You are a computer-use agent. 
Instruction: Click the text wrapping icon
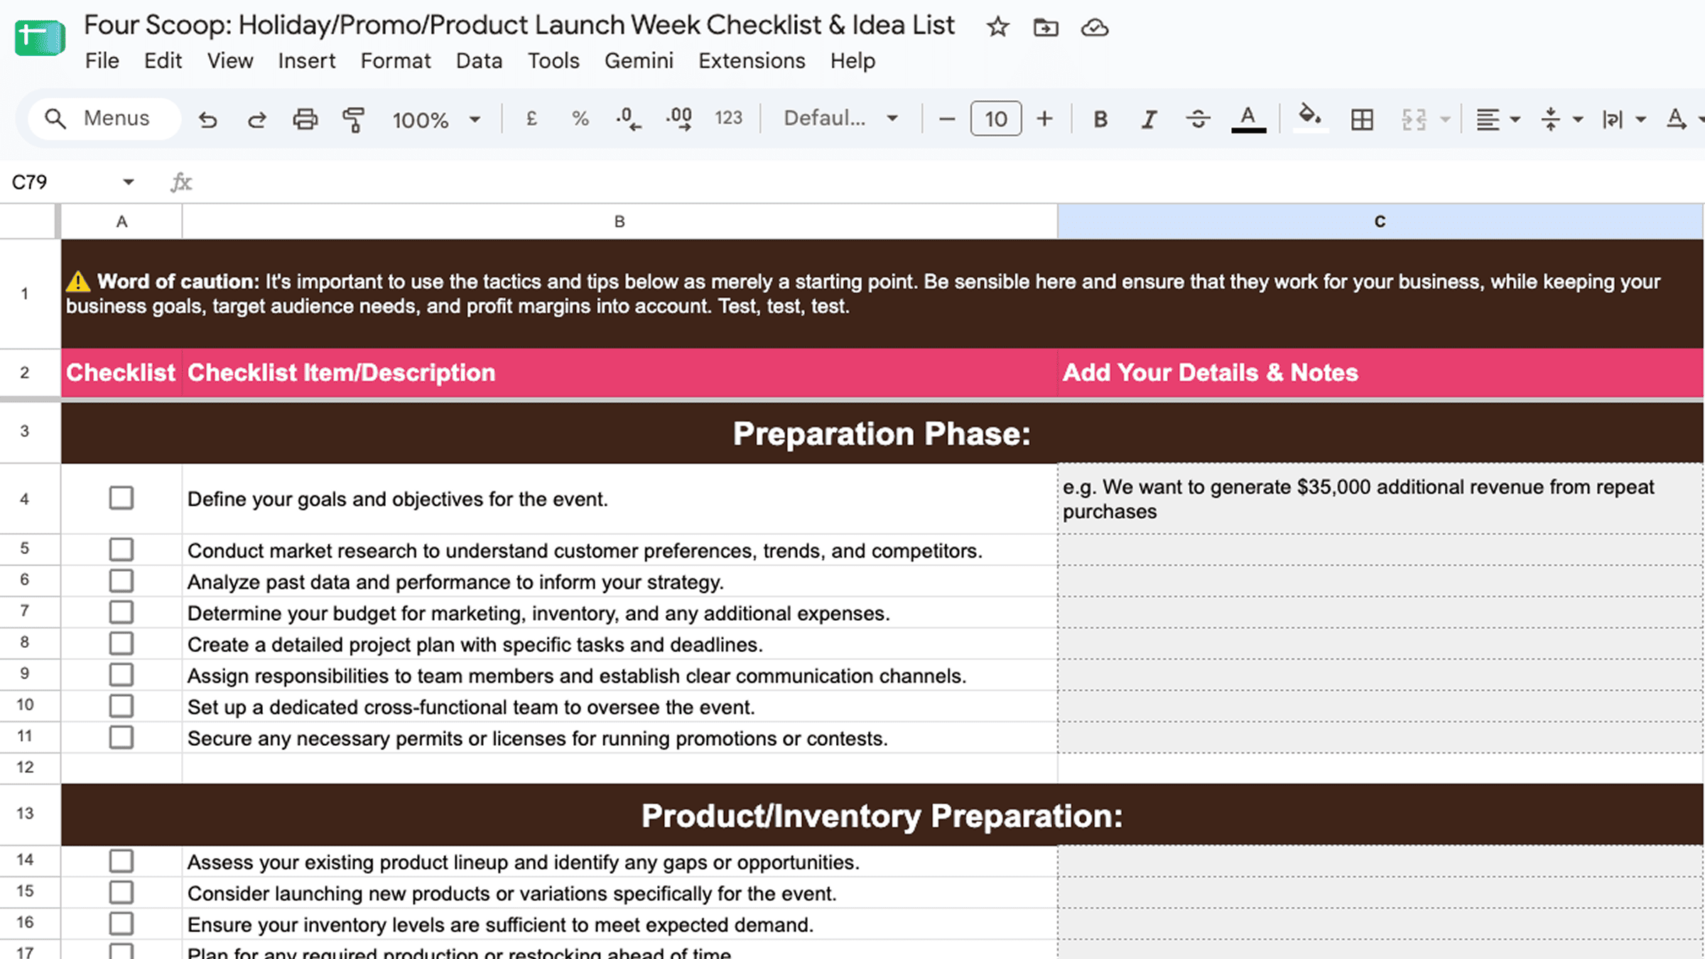click(1613, 119)
